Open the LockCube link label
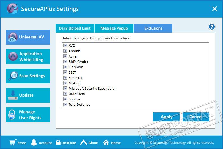223x149 pixels. click(x=69, y=143)
